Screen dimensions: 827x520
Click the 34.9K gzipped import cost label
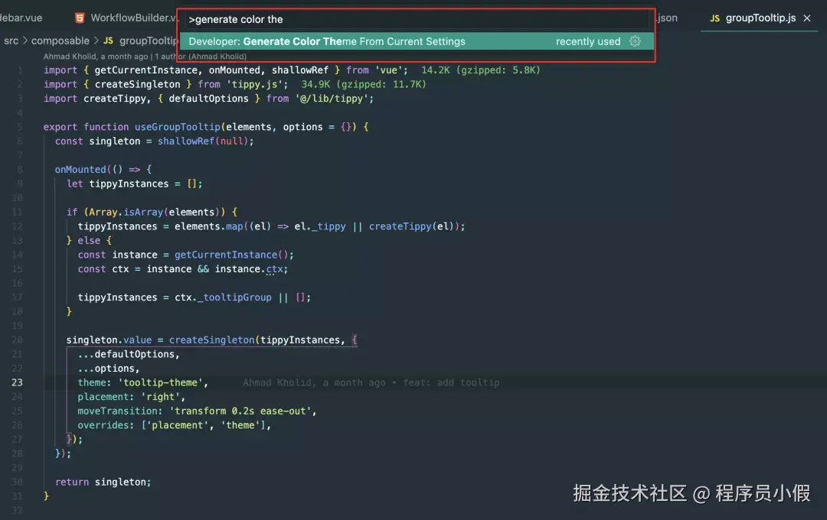tap(364, 84)
